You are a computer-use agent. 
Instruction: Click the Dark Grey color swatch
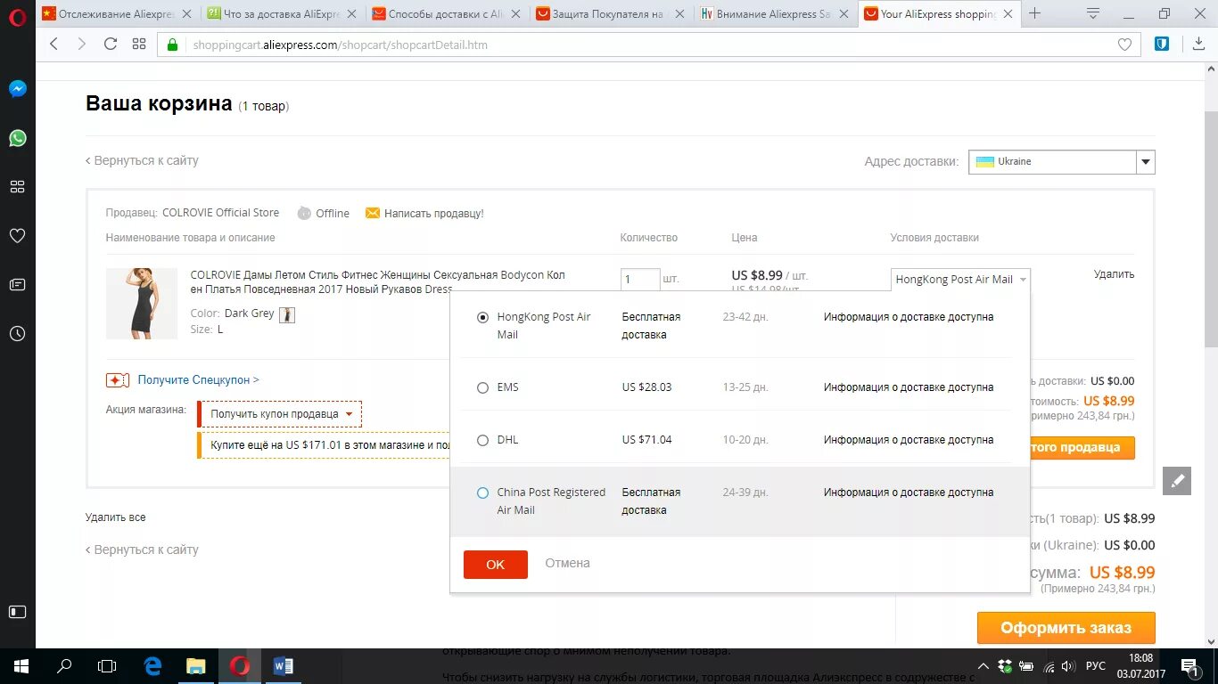(x=287, y=314)
